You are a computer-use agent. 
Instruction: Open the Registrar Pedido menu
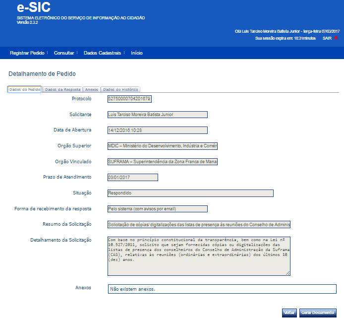[x=27, y=53]
